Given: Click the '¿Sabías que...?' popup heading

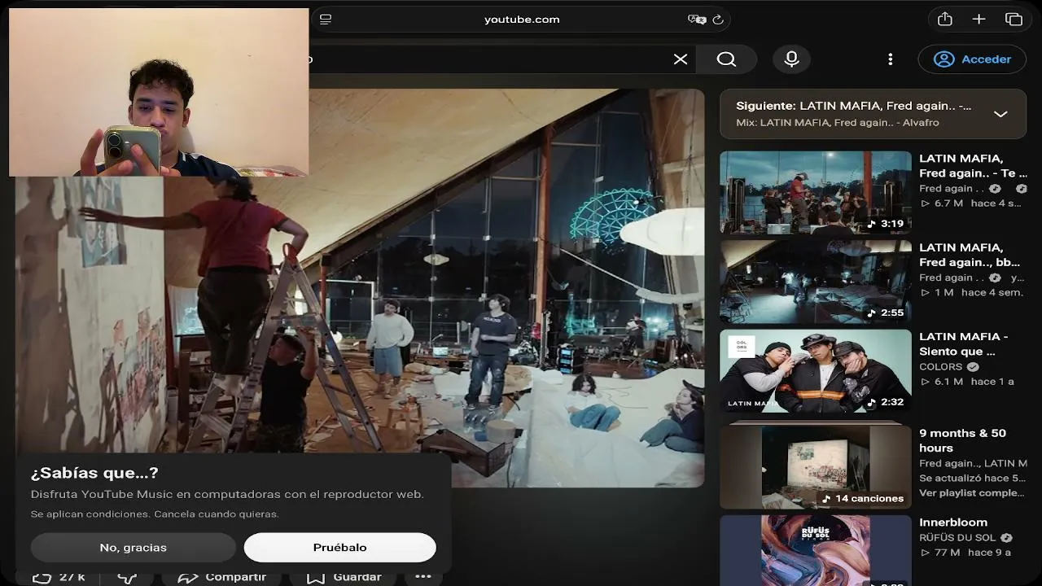Looking at the screenshot, I should (x=94, y=473).
